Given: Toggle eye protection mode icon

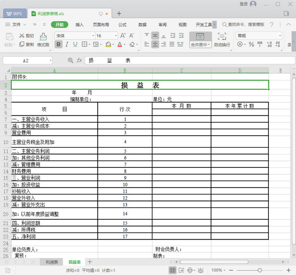Looking at the screenshot, I should 201,270.
